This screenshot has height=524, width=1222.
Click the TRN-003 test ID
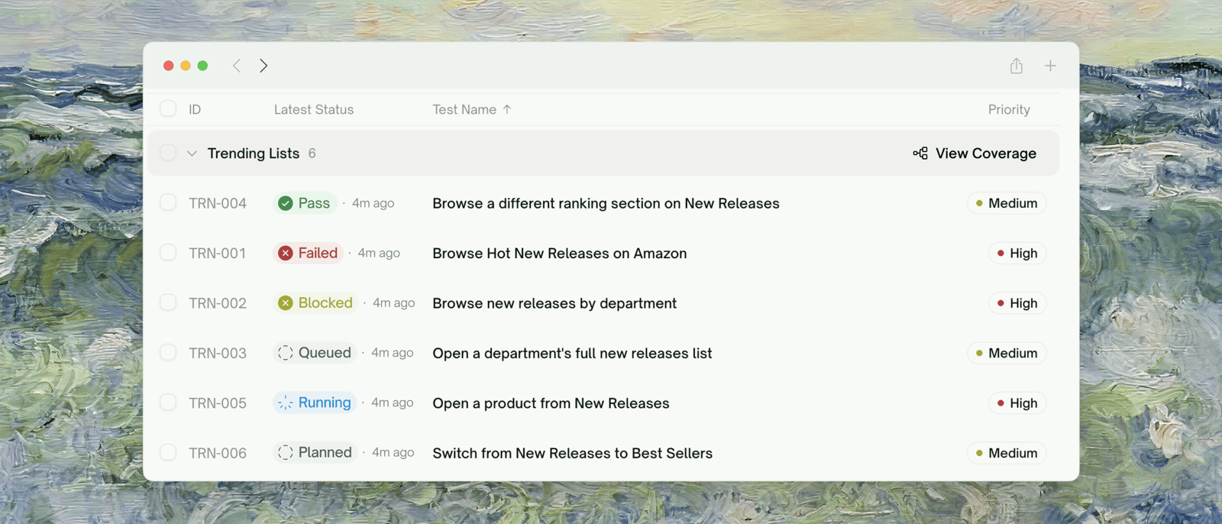point(218,353)
